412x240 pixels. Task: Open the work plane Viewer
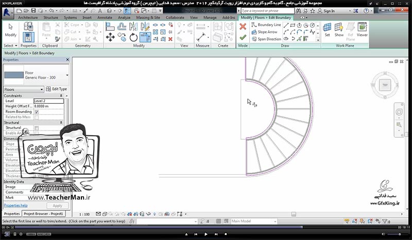click(362, 29)
